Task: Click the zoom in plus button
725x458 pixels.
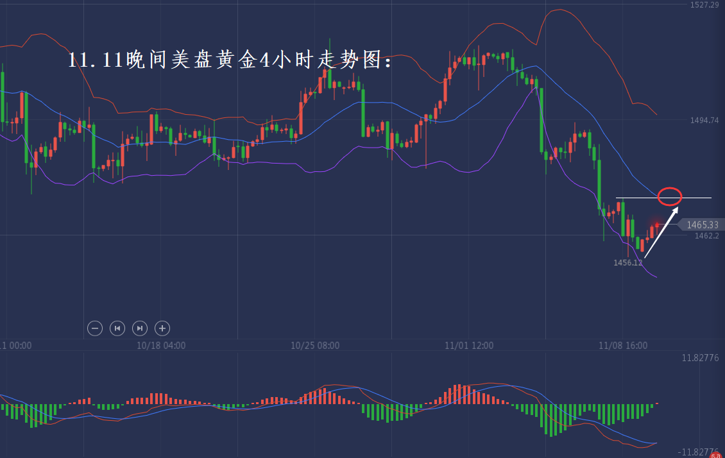Action: (162, 328)
